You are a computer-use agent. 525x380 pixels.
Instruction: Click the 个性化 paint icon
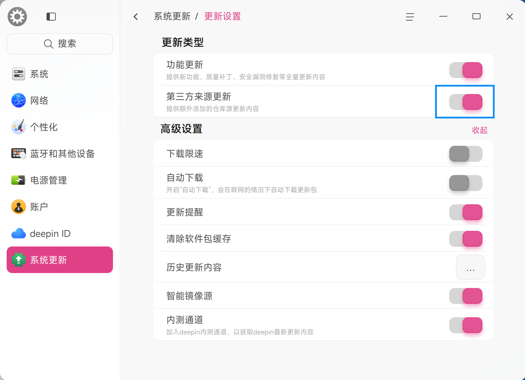coord(19,127)
